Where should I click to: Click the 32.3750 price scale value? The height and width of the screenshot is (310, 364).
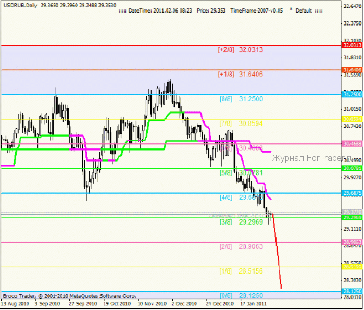pyautogui.click(x=353, y=23)
